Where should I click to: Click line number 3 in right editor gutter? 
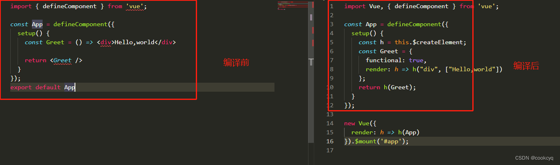332,25
